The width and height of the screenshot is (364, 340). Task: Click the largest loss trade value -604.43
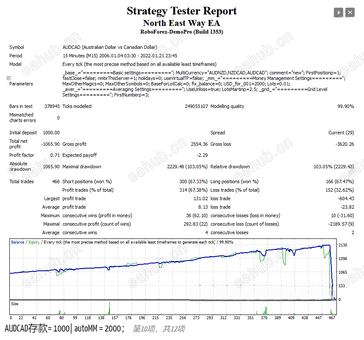(346, 198)
